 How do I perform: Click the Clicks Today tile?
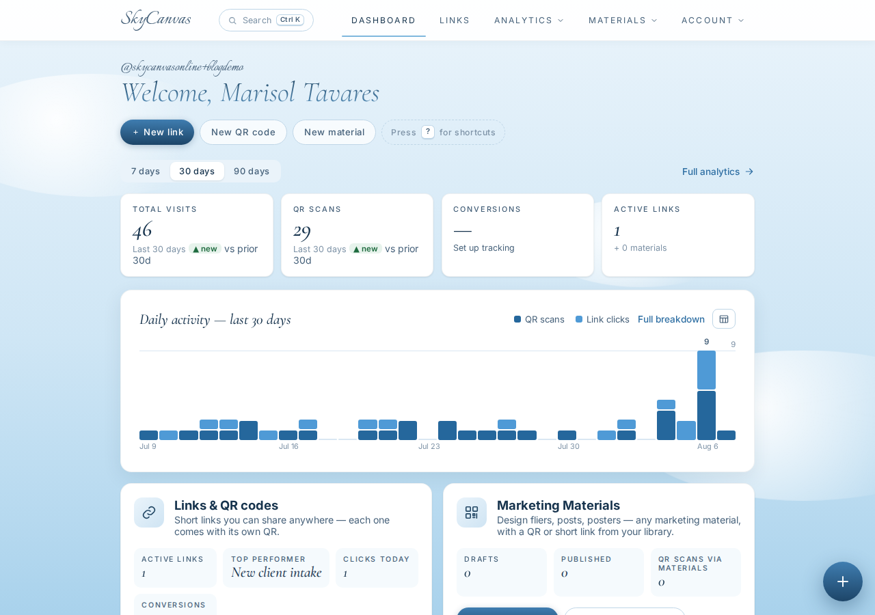[377, 568]
